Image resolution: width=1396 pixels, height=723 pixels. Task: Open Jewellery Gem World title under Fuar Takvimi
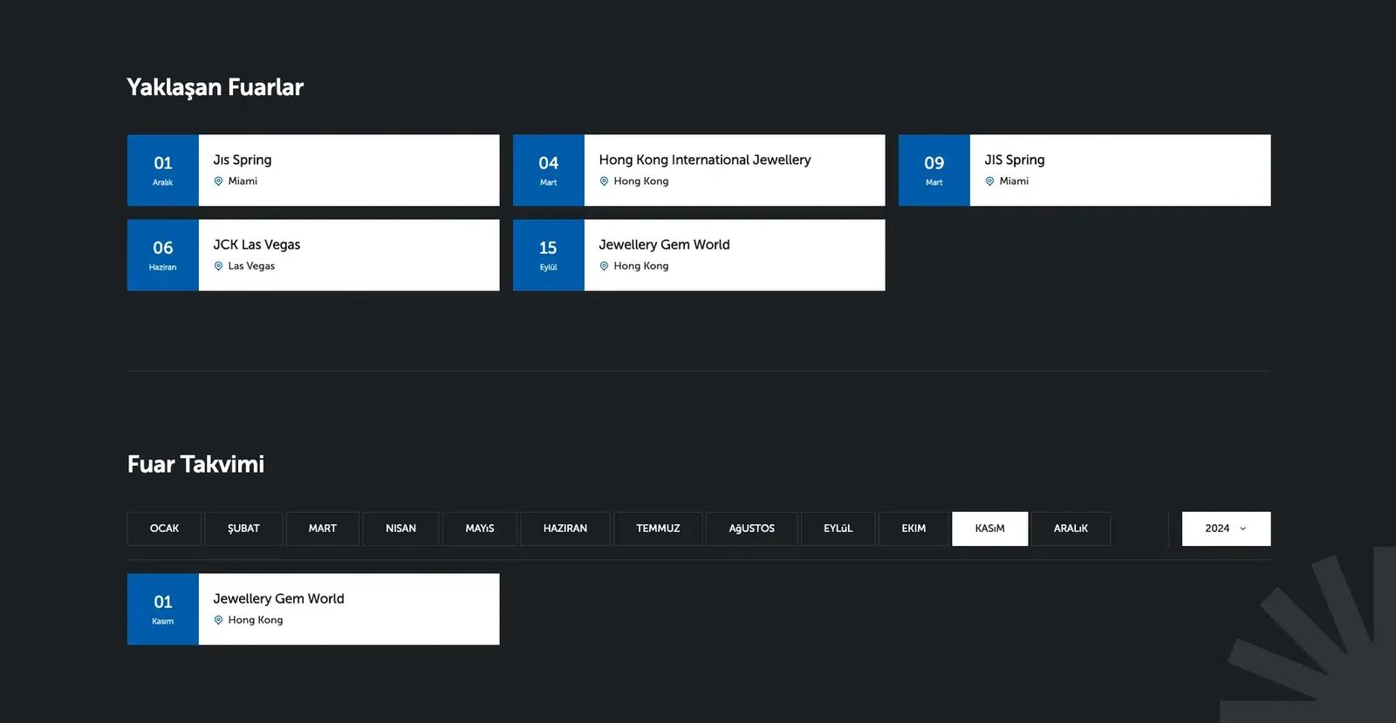click(278, 599)
